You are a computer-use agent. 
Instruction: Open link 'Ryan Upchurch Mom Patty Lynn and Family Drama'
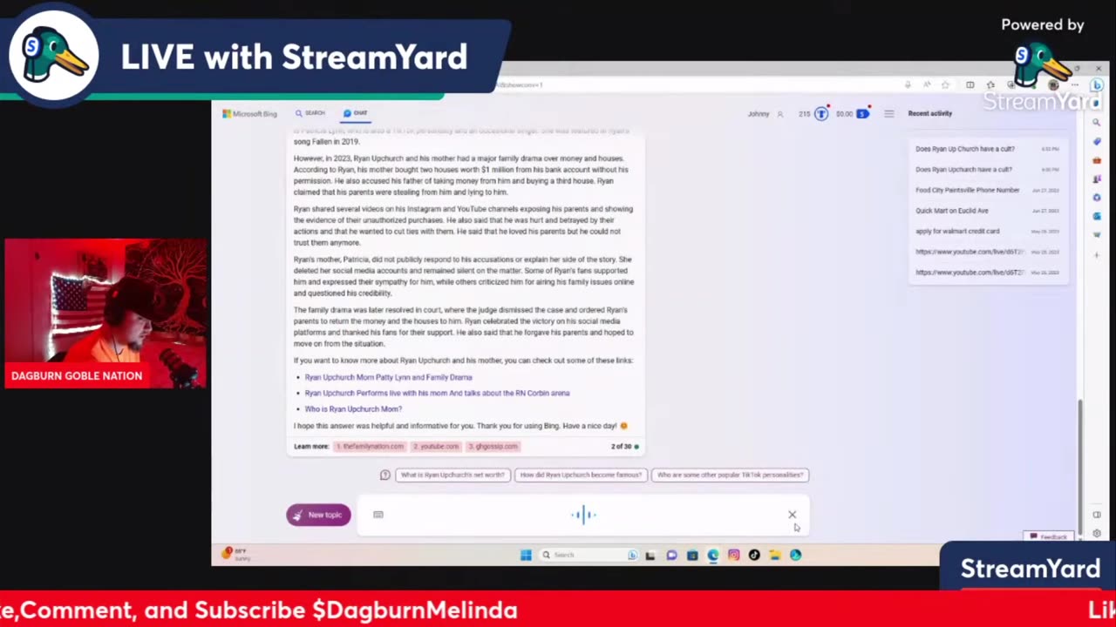click(388, 377)
